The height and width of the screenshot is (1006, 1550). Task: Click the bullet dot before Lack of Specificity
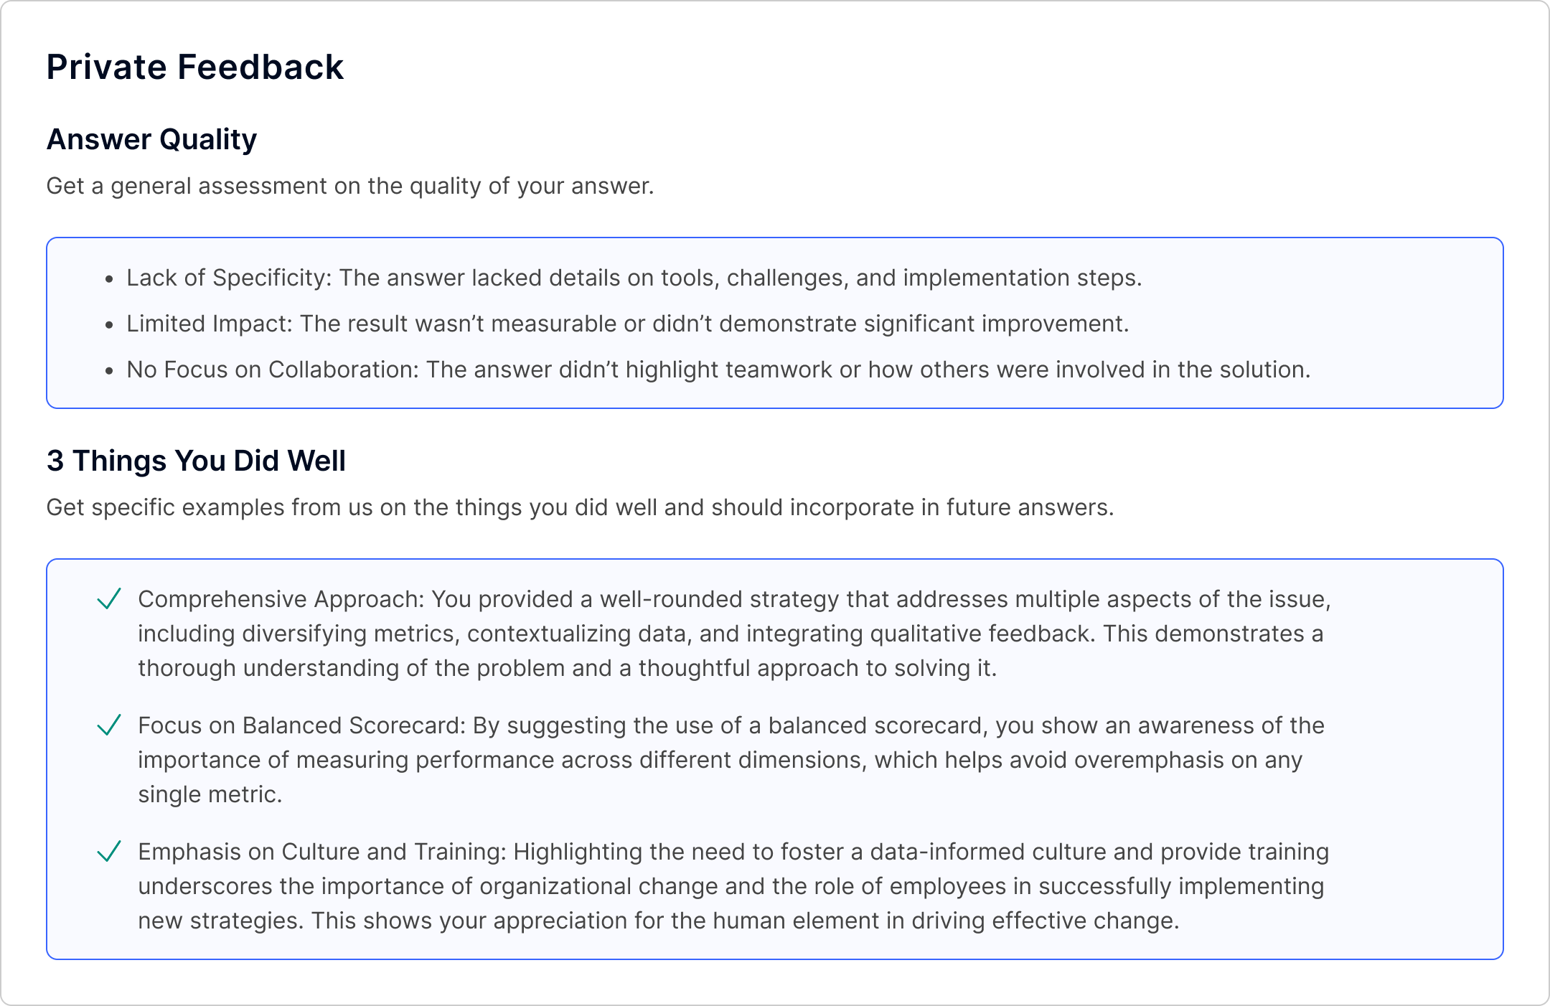tap(109, 278)
